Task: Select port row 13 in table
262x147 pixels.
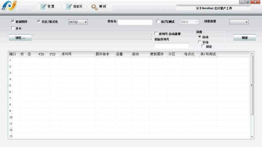Action: (129, 136)
